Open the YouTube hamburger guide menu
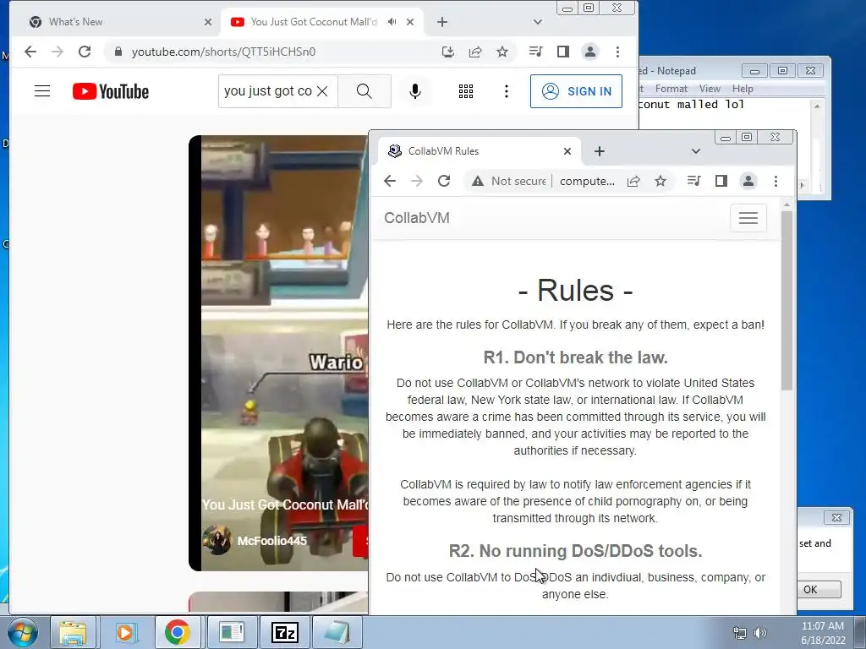The image size is (866, 649). click(42, 91)
